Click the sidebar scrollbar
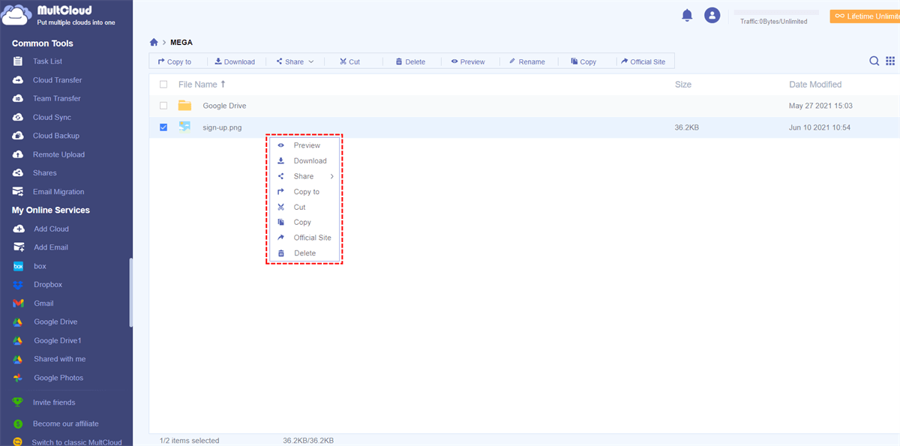 click(x=130, y=292)
